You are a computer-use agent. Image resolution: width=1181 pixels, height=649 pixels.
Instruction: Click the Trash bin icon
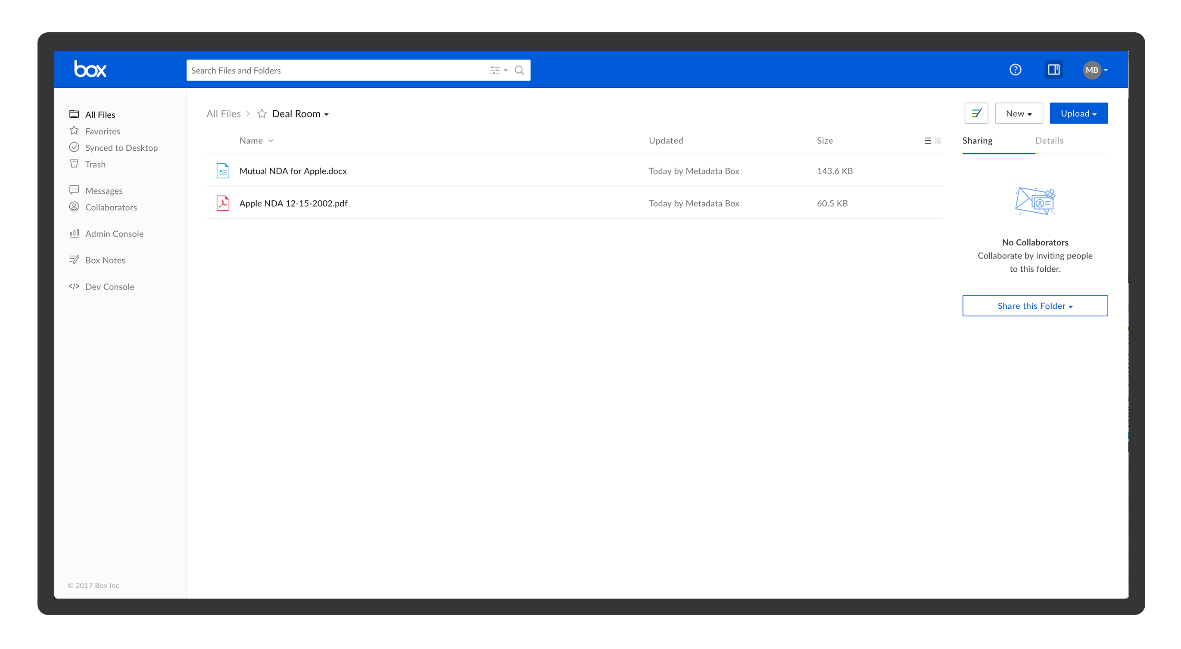[74, 164]
